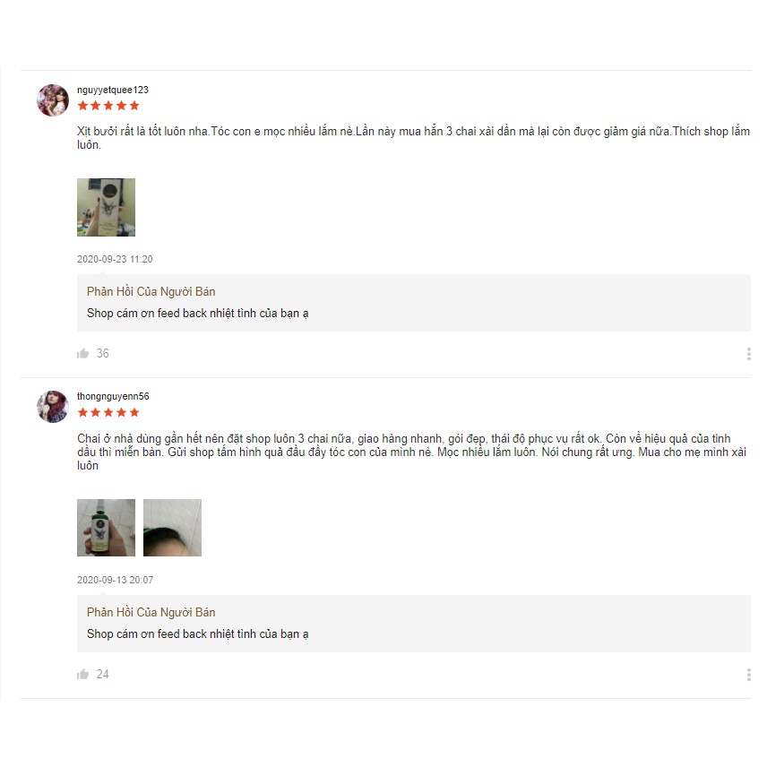Click thongnguyenn56's profile avatar
The height and width of the screenshot is (767, 767).
[x=53, y=407]
